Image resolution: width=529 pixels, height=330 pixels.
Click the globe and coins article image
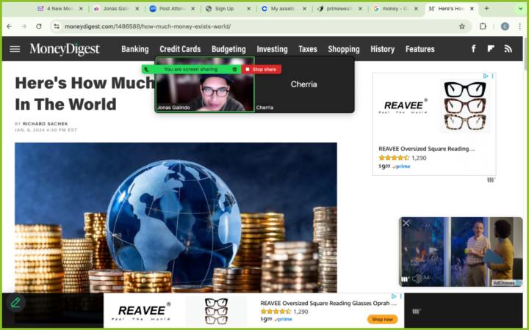[x=176, y=218]
